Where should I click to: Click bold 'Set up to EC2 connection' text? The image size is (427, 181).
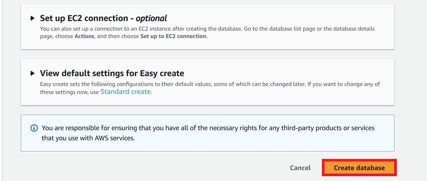coord(173,36)
